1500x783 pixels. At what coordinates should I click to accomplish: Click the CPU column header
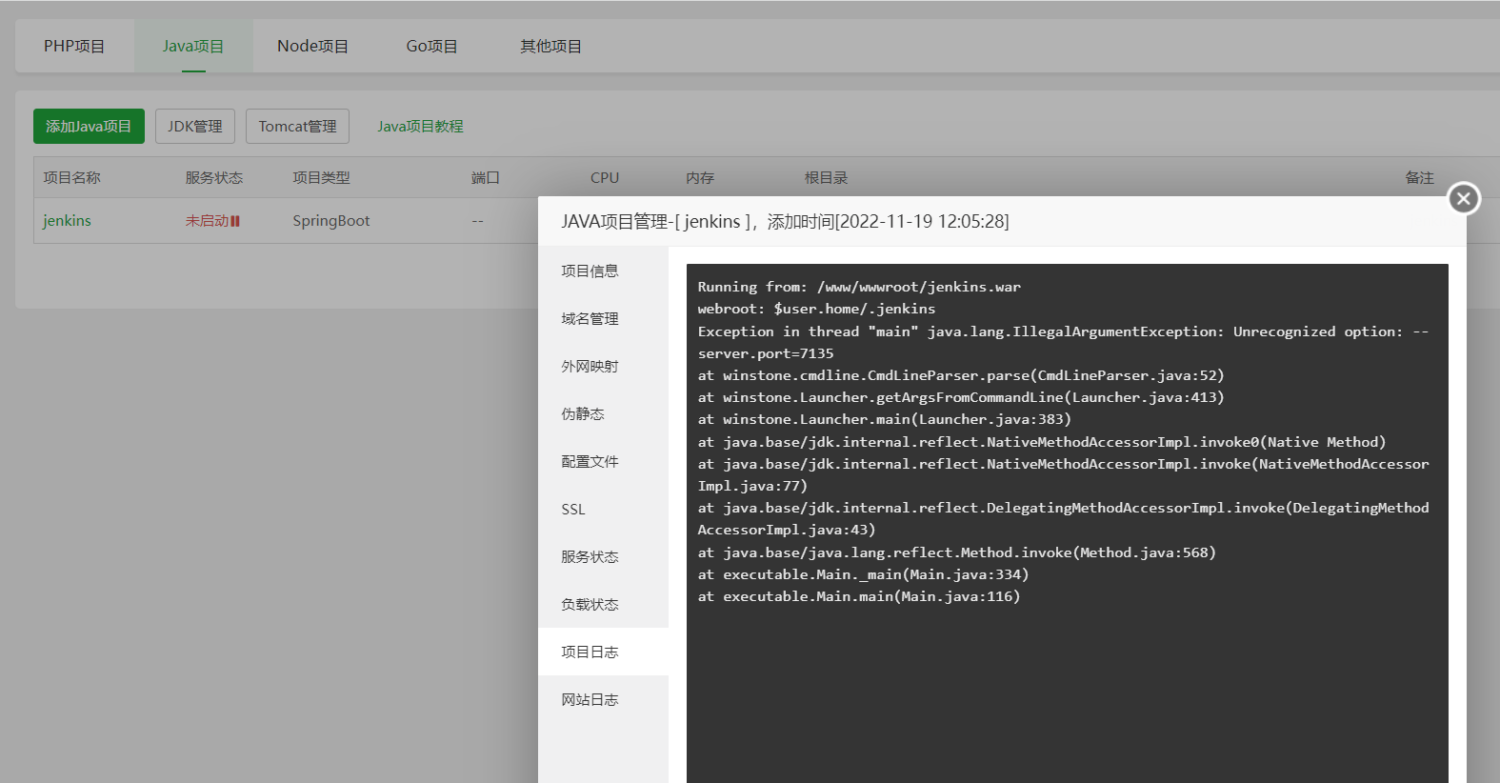point(605,178)
